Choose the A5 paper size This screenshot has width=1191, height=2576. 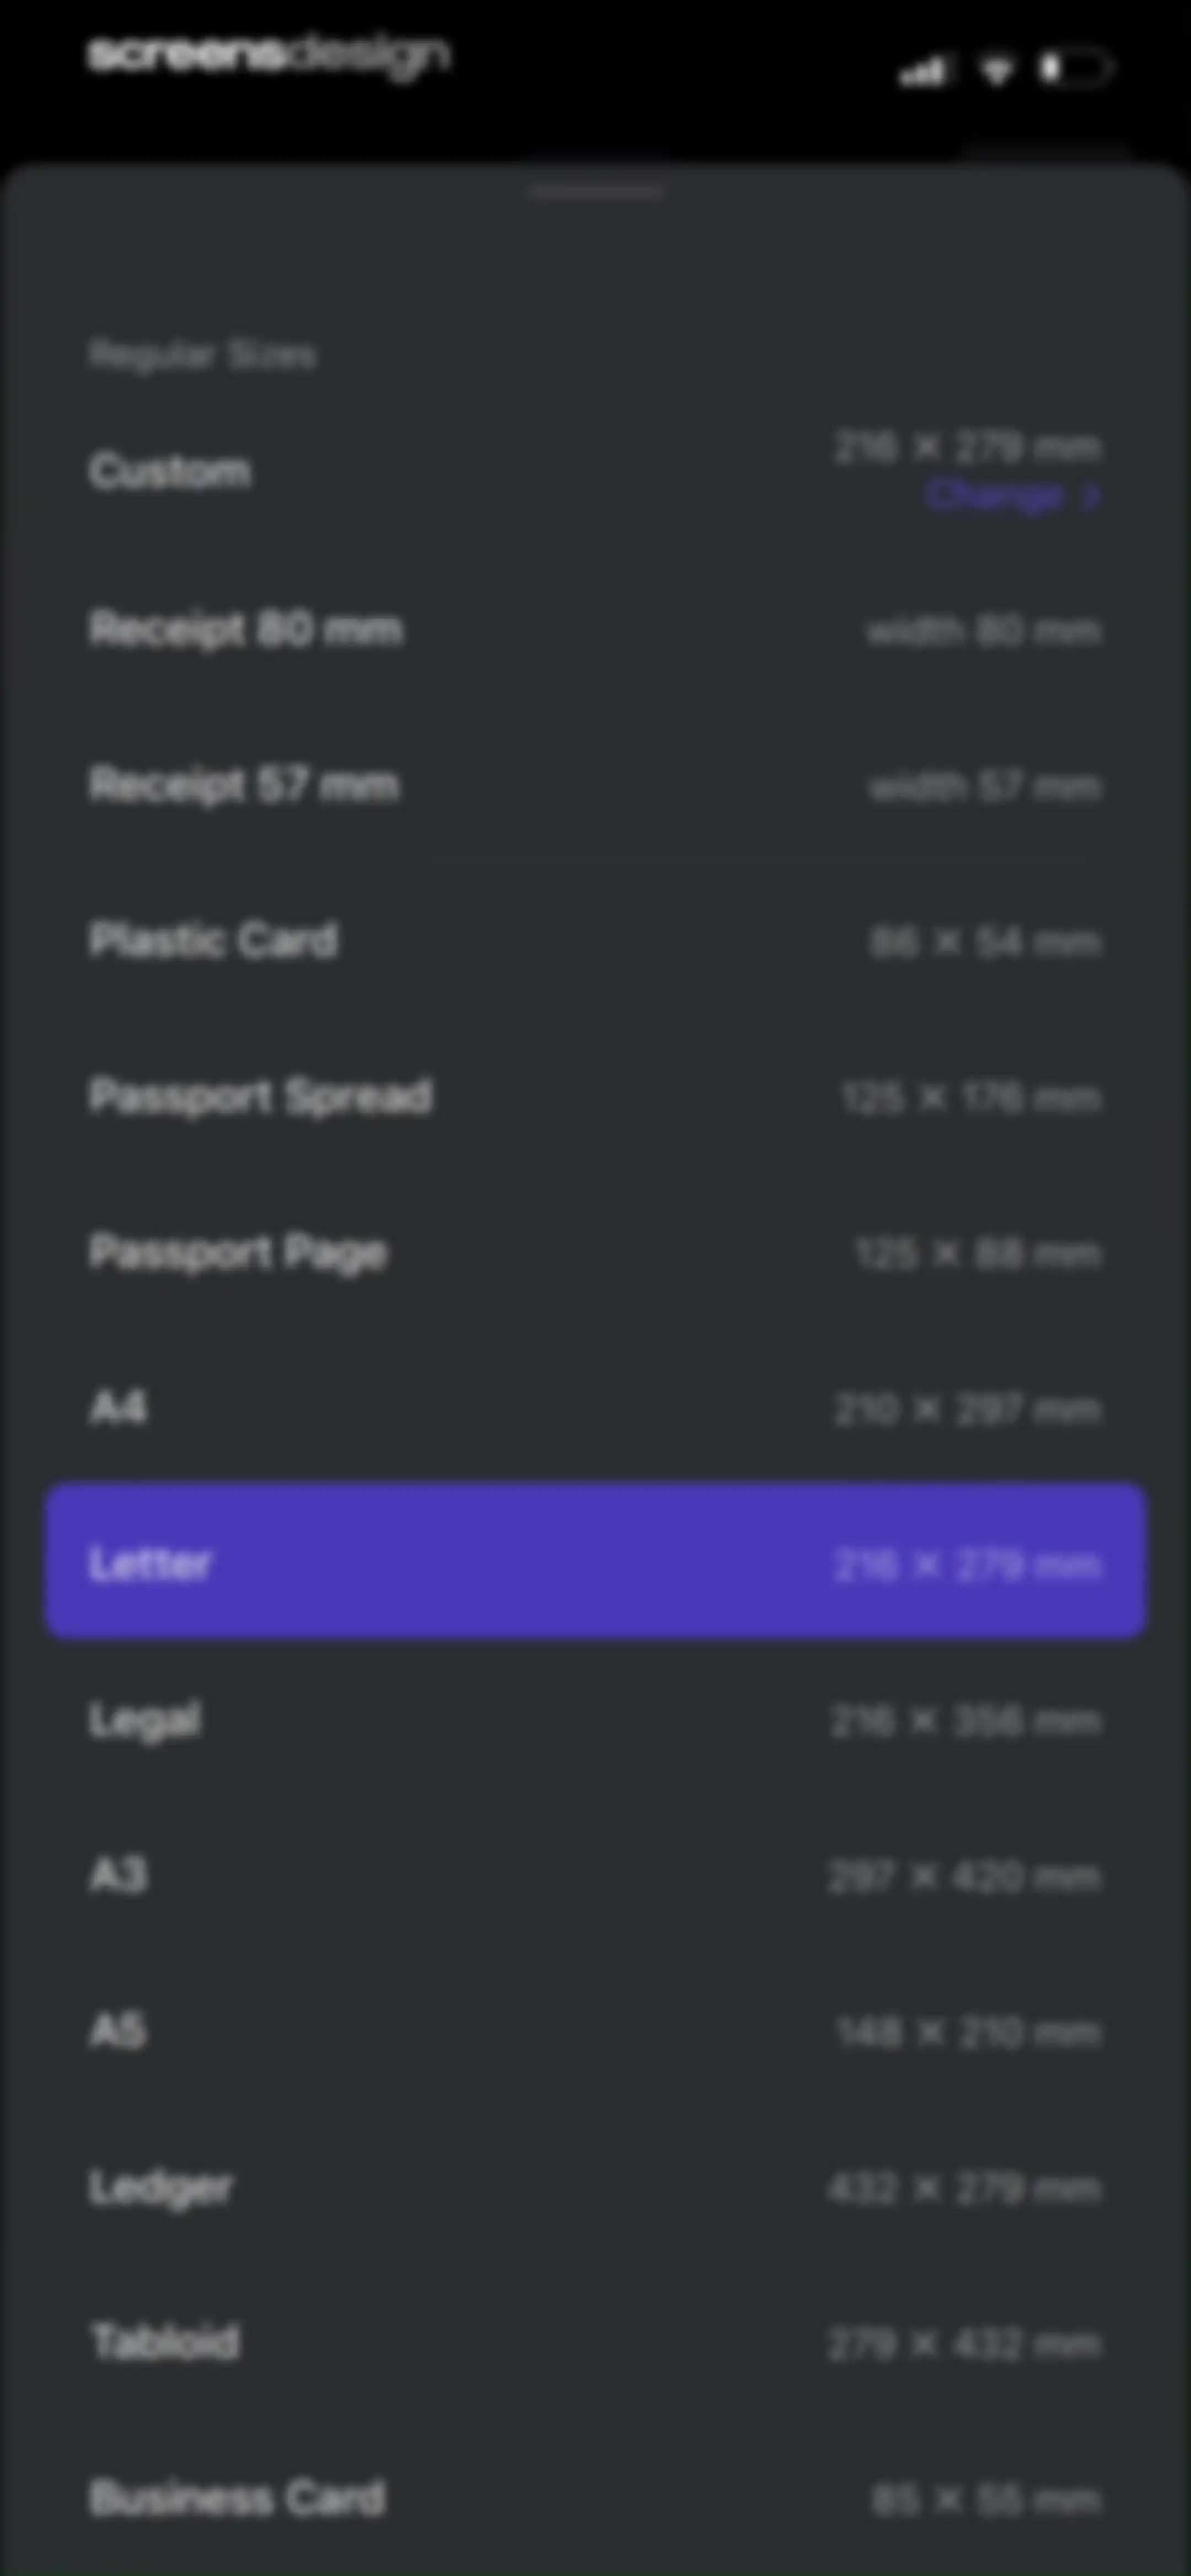pos(595,2031)
